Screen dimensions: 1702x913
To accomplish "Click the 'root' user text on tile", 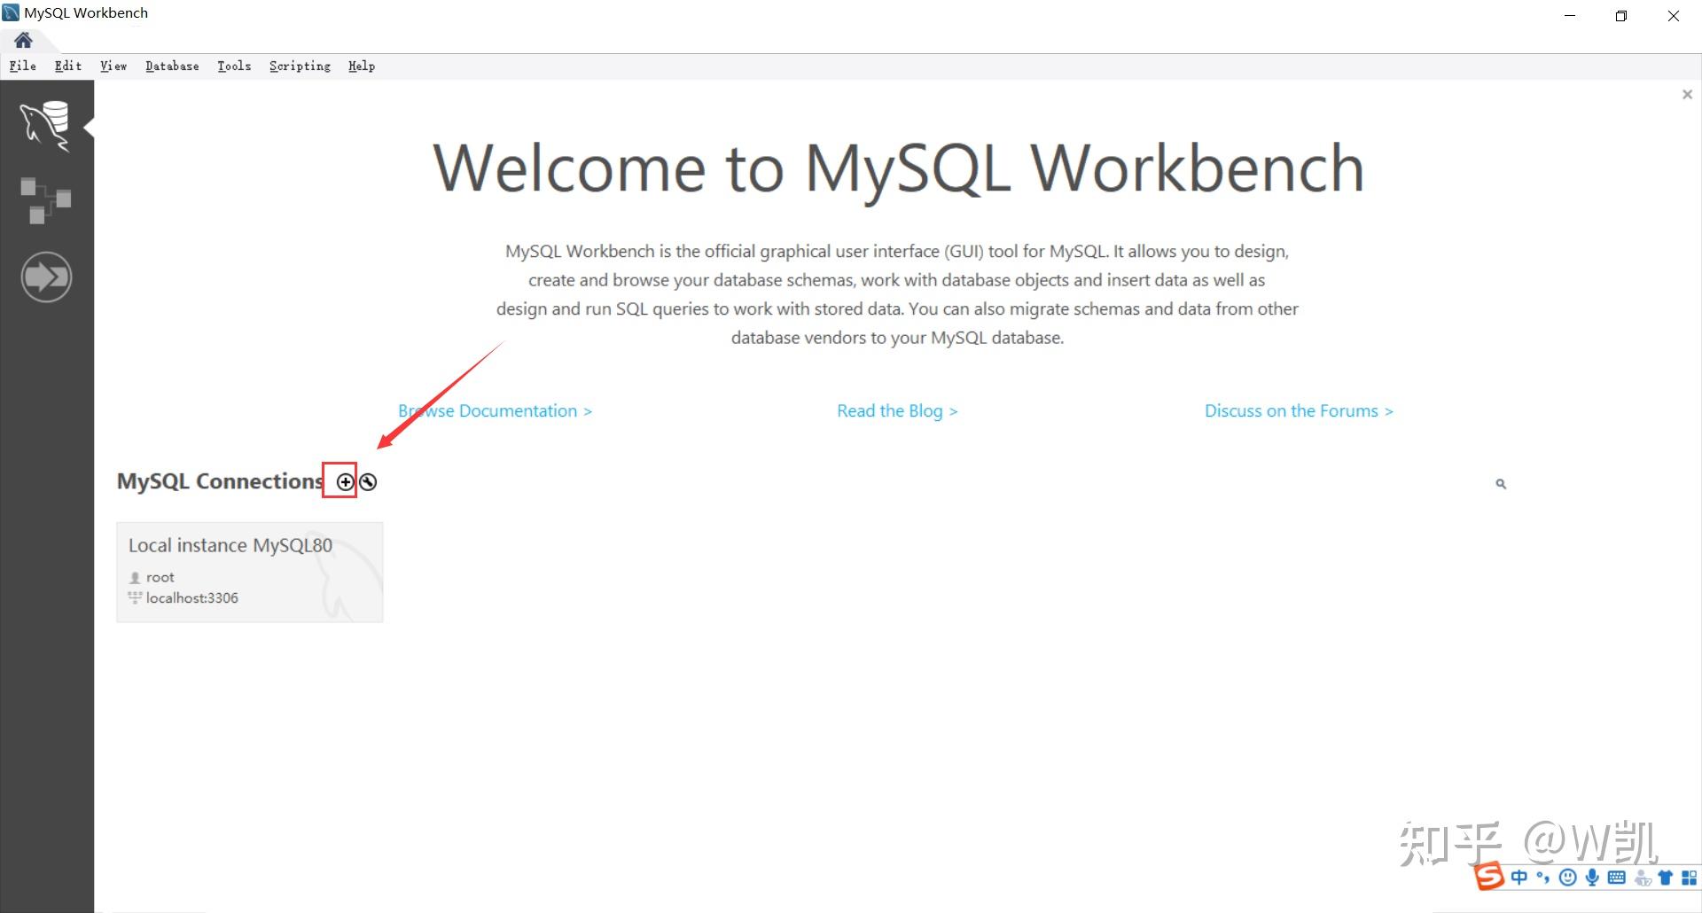I will coord(160,577).
